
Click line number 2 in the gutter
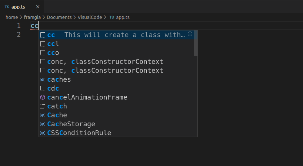19,35
